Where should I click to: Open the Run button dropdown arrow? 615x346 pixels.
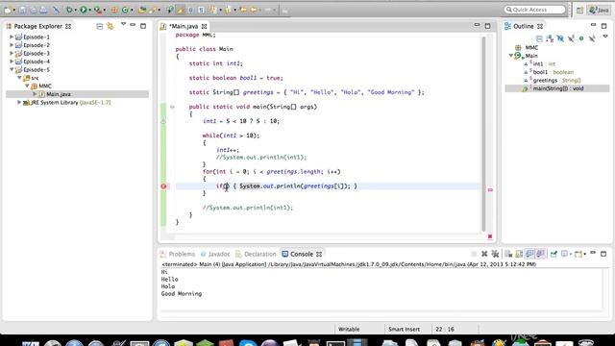(x=89, y=10)
